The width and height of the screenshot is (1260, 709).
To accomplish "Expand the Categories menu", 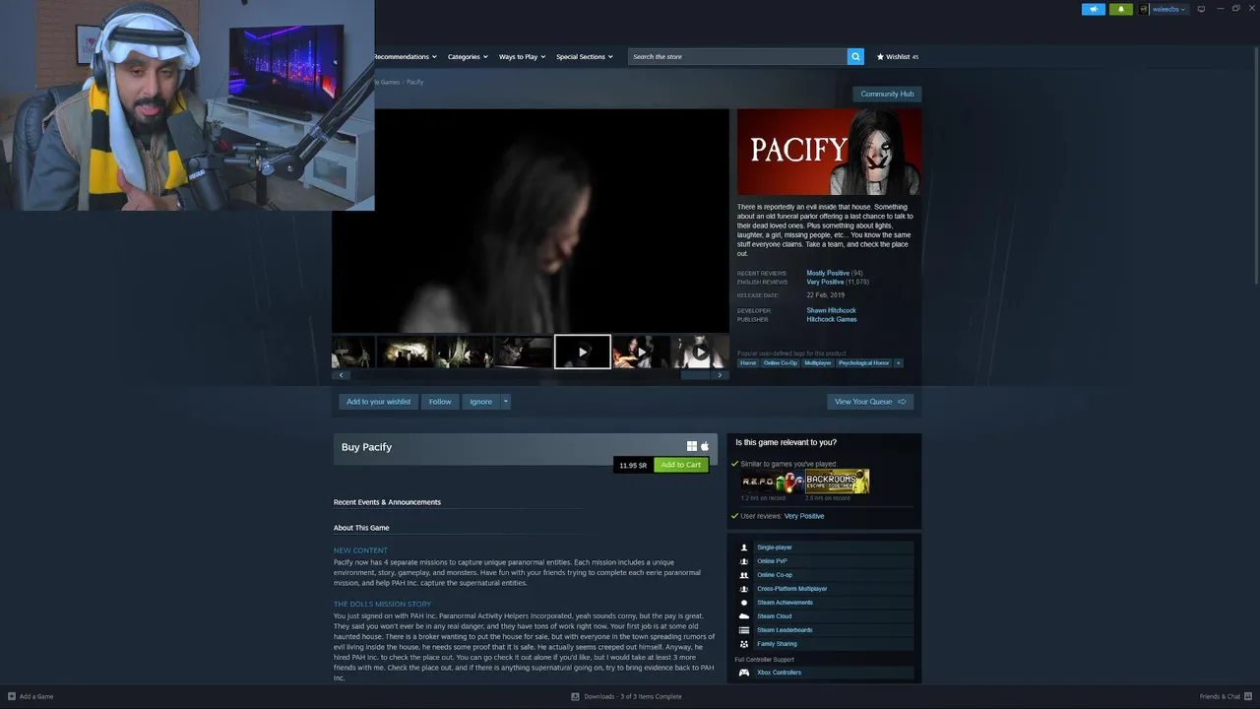I will (468, 56).
